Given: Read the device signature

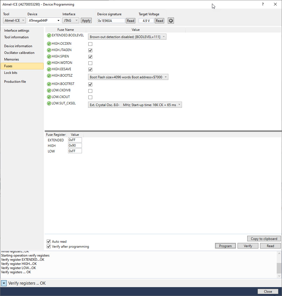Looking at the screenshot, I should pyautogui.click(x=131, y=21).
